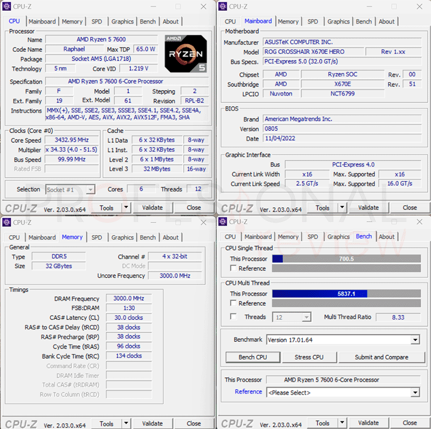This screenshot has height=429, width=431.
Task: Select the CPU tab in the Memory window
Action: (x=14, y=237)
